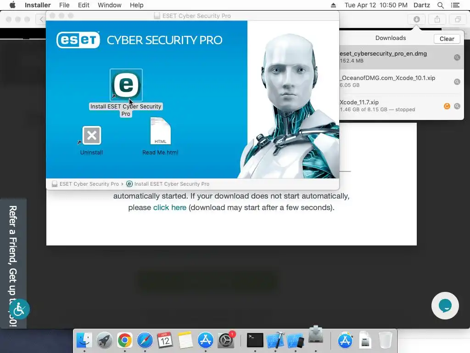Viewport: 470px width, 353px height.
Task: Click the Safari back navigation button
Action: click(41, 19)
